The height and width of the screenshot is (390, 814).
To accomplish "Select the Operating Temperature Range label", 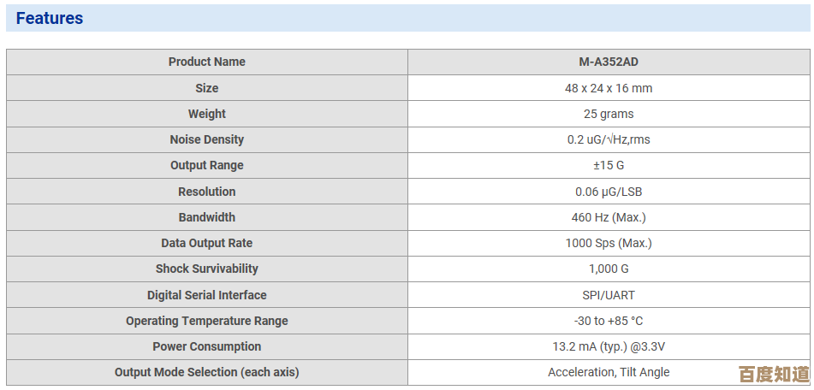I will point(206,321).
